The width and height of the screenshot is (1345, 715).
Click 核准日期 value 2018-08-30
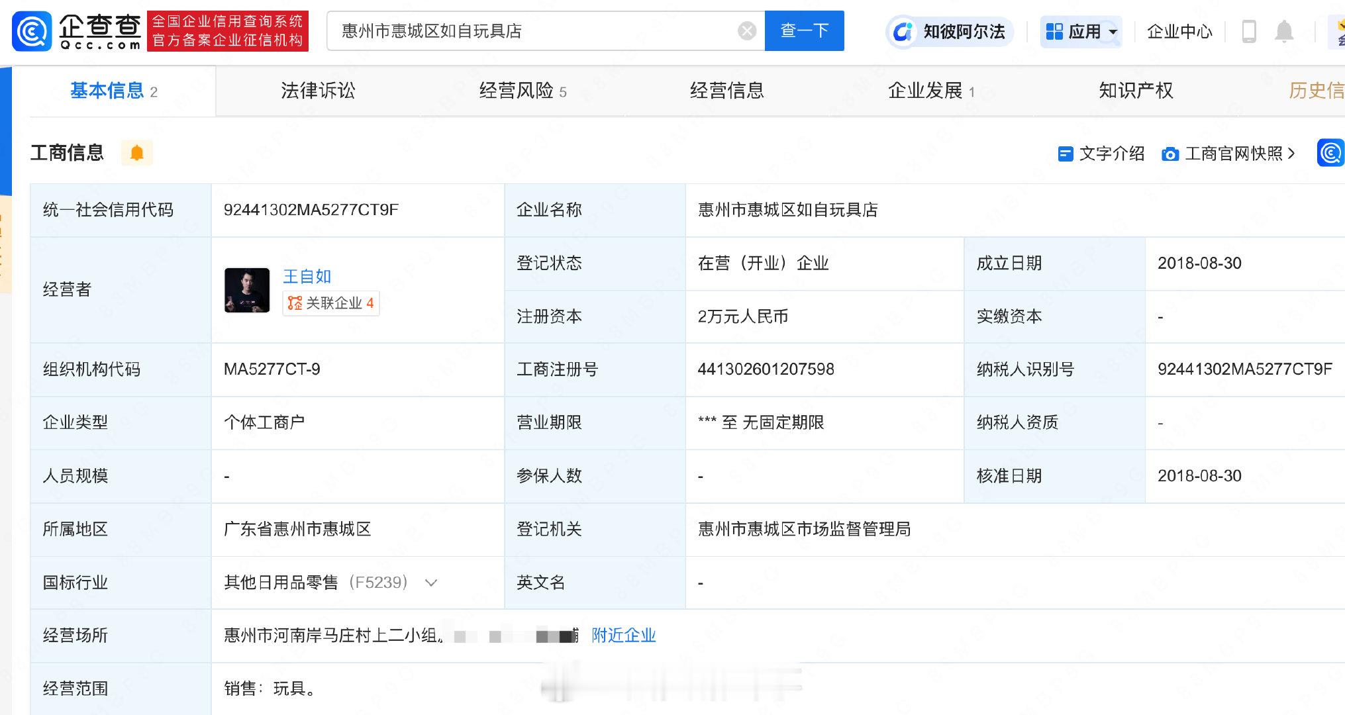[1199, 476]
